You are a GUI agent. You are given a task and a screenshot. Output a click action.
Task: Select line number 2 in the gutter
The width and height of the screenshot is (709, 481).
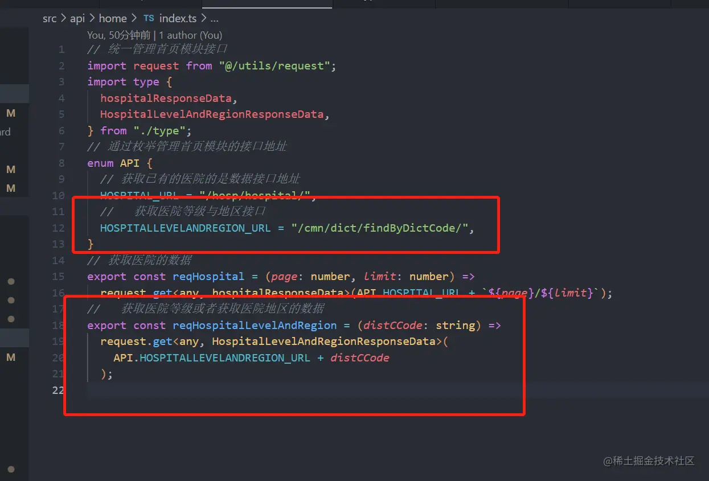(62, 66)
